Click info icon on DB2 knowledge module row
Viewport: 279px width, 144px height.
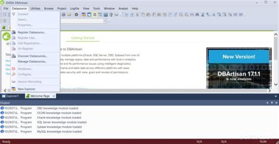click(x=2, y=108)
